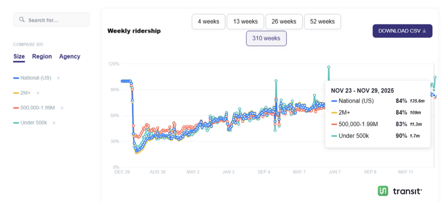Click the x-axis label 'JAN 2'
This screenshot has height=202, width=444.
[x=228, y=172]
